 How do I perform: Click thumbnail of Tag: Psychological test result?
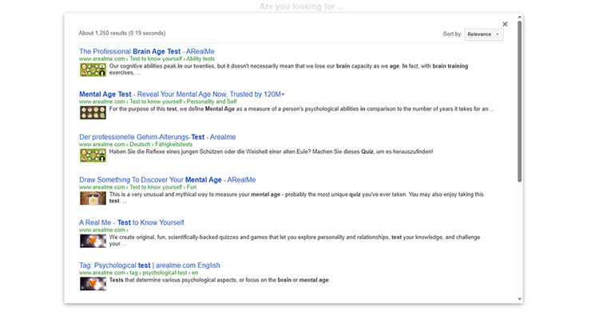click(93, 284)
